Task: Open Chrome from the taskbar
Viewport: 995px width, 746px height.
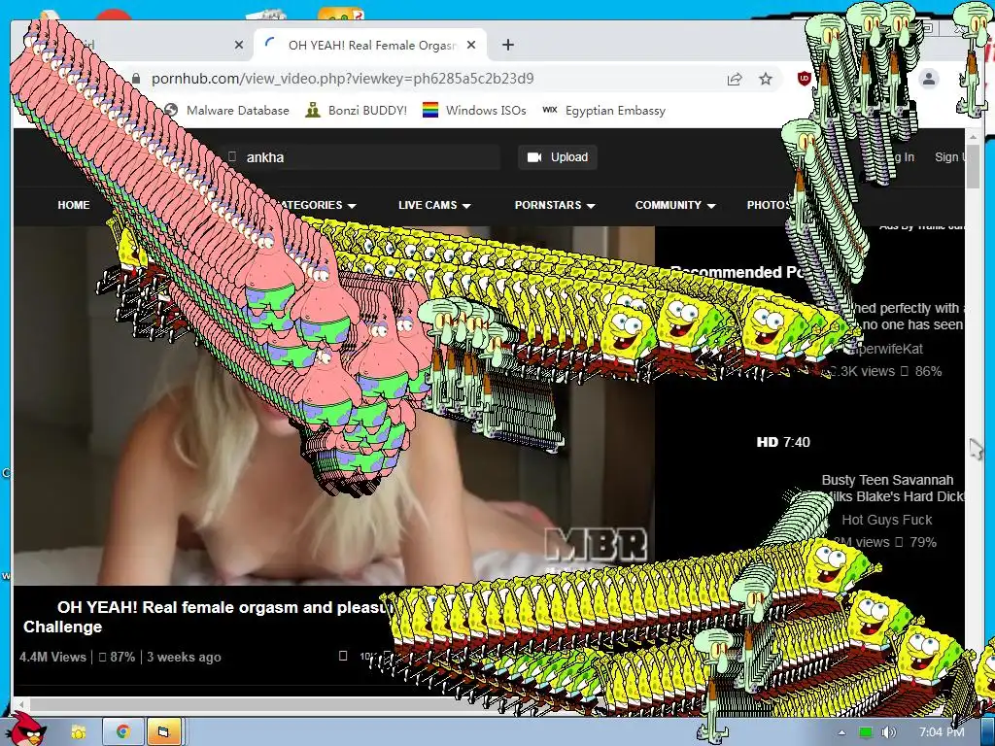Action: [122, 732]
